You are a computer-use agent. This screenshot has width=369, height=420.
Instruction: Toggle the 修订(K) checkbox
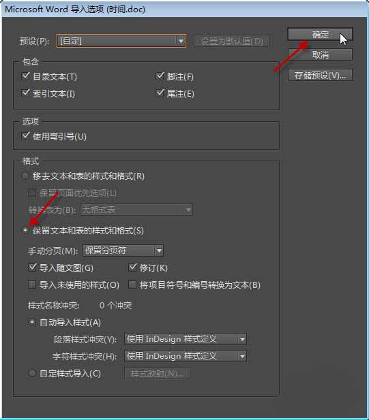(132, 268)
